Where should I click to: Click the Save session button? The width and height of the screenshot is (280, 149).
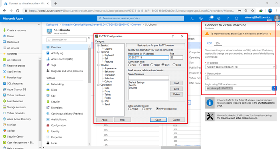point(177,89)
